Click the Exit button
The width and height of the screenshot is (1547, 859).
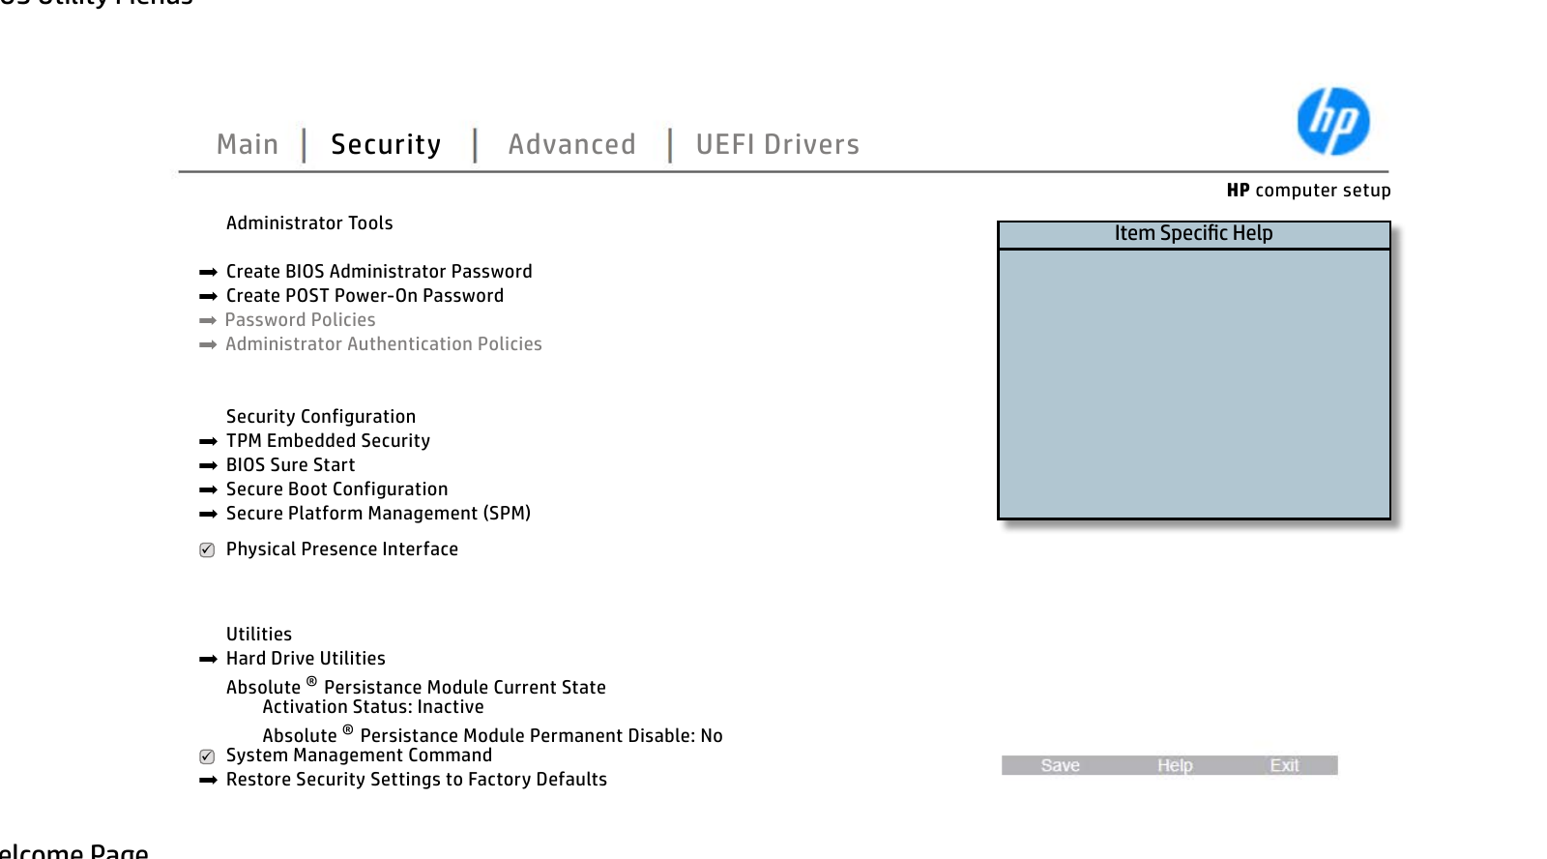point(1284,765)
